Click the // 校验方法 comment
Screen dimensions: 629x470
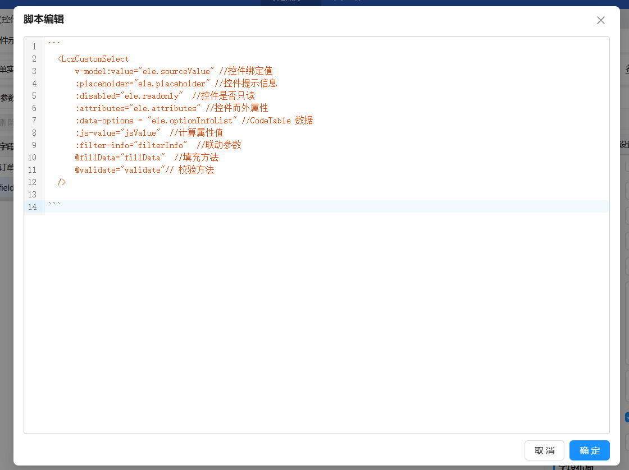point(190,170)
